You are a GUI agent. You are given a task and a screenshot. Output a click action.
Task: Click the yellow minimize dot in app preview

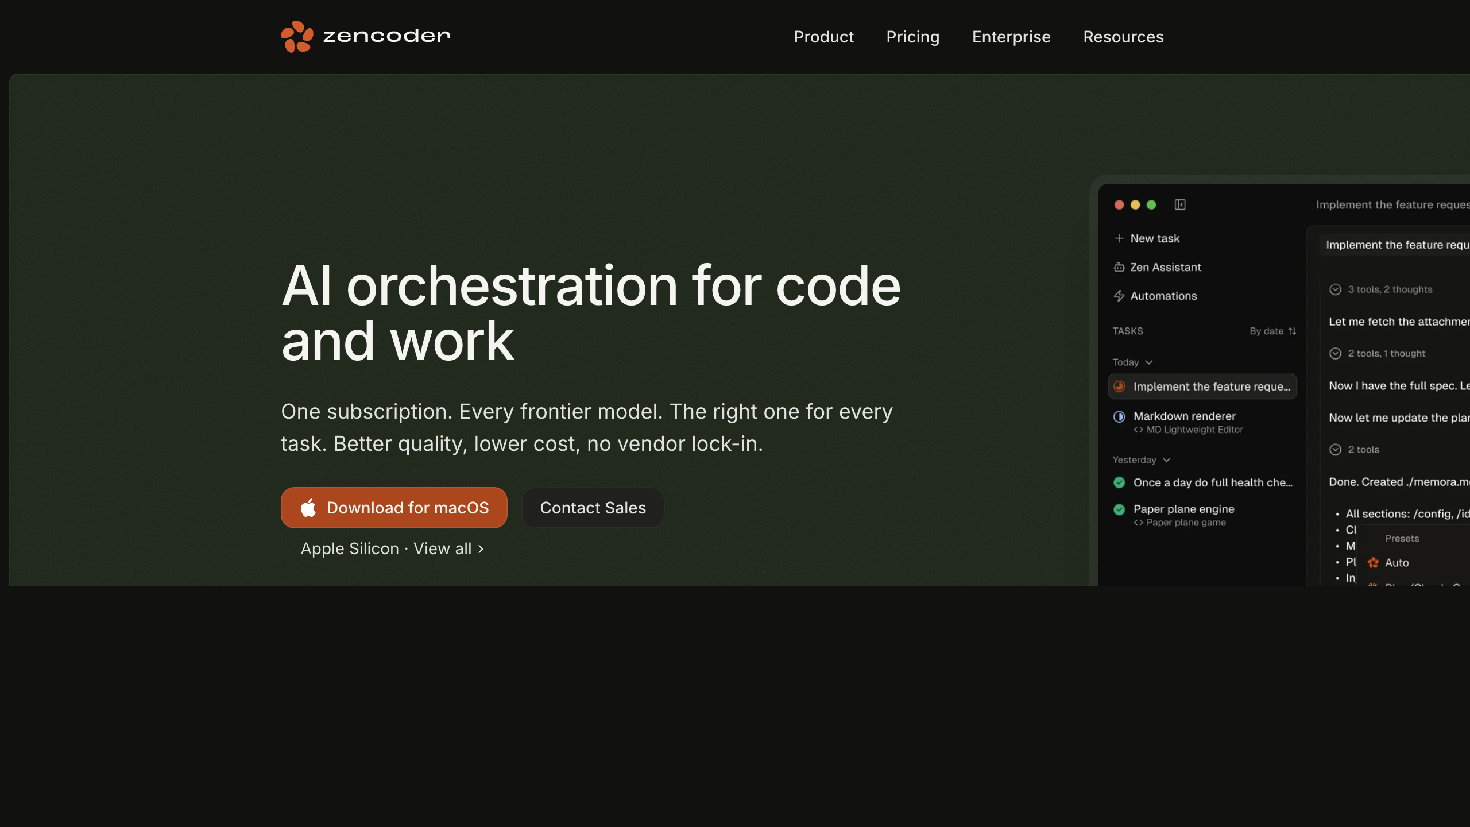1135,205
